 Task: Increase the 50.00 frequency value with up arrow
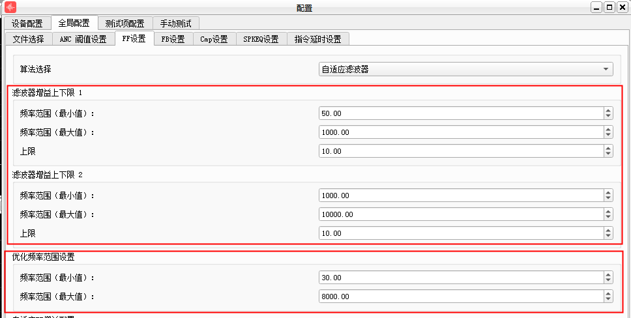click(x=608, y=110)
